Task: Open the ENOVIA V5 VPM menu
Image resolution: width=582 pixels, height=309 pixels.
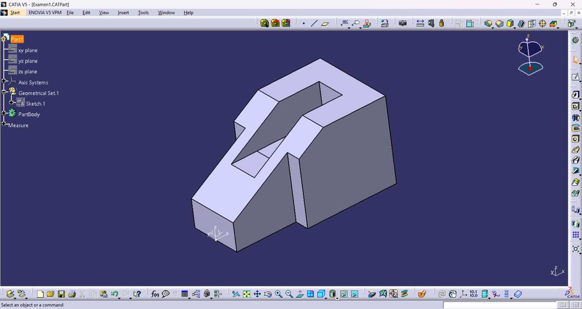Action: point(45,13)
